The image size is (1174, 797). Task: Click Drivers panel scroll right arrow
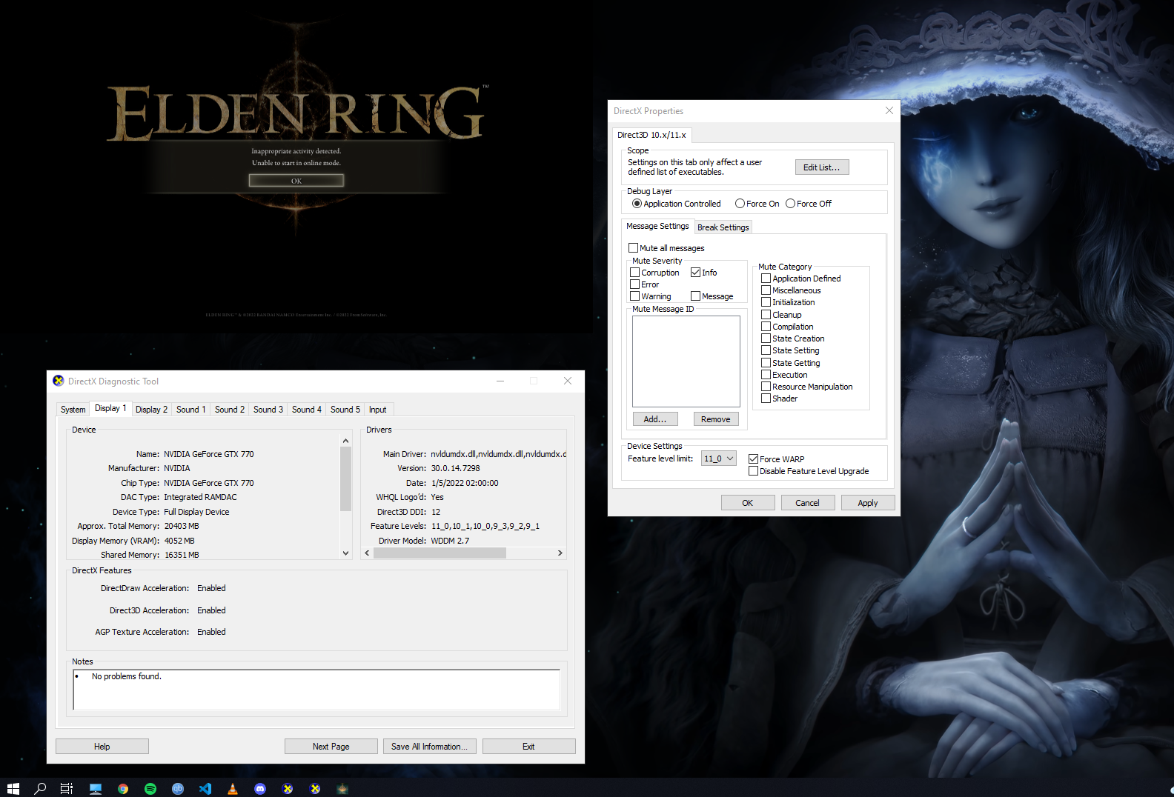point(560,553)
